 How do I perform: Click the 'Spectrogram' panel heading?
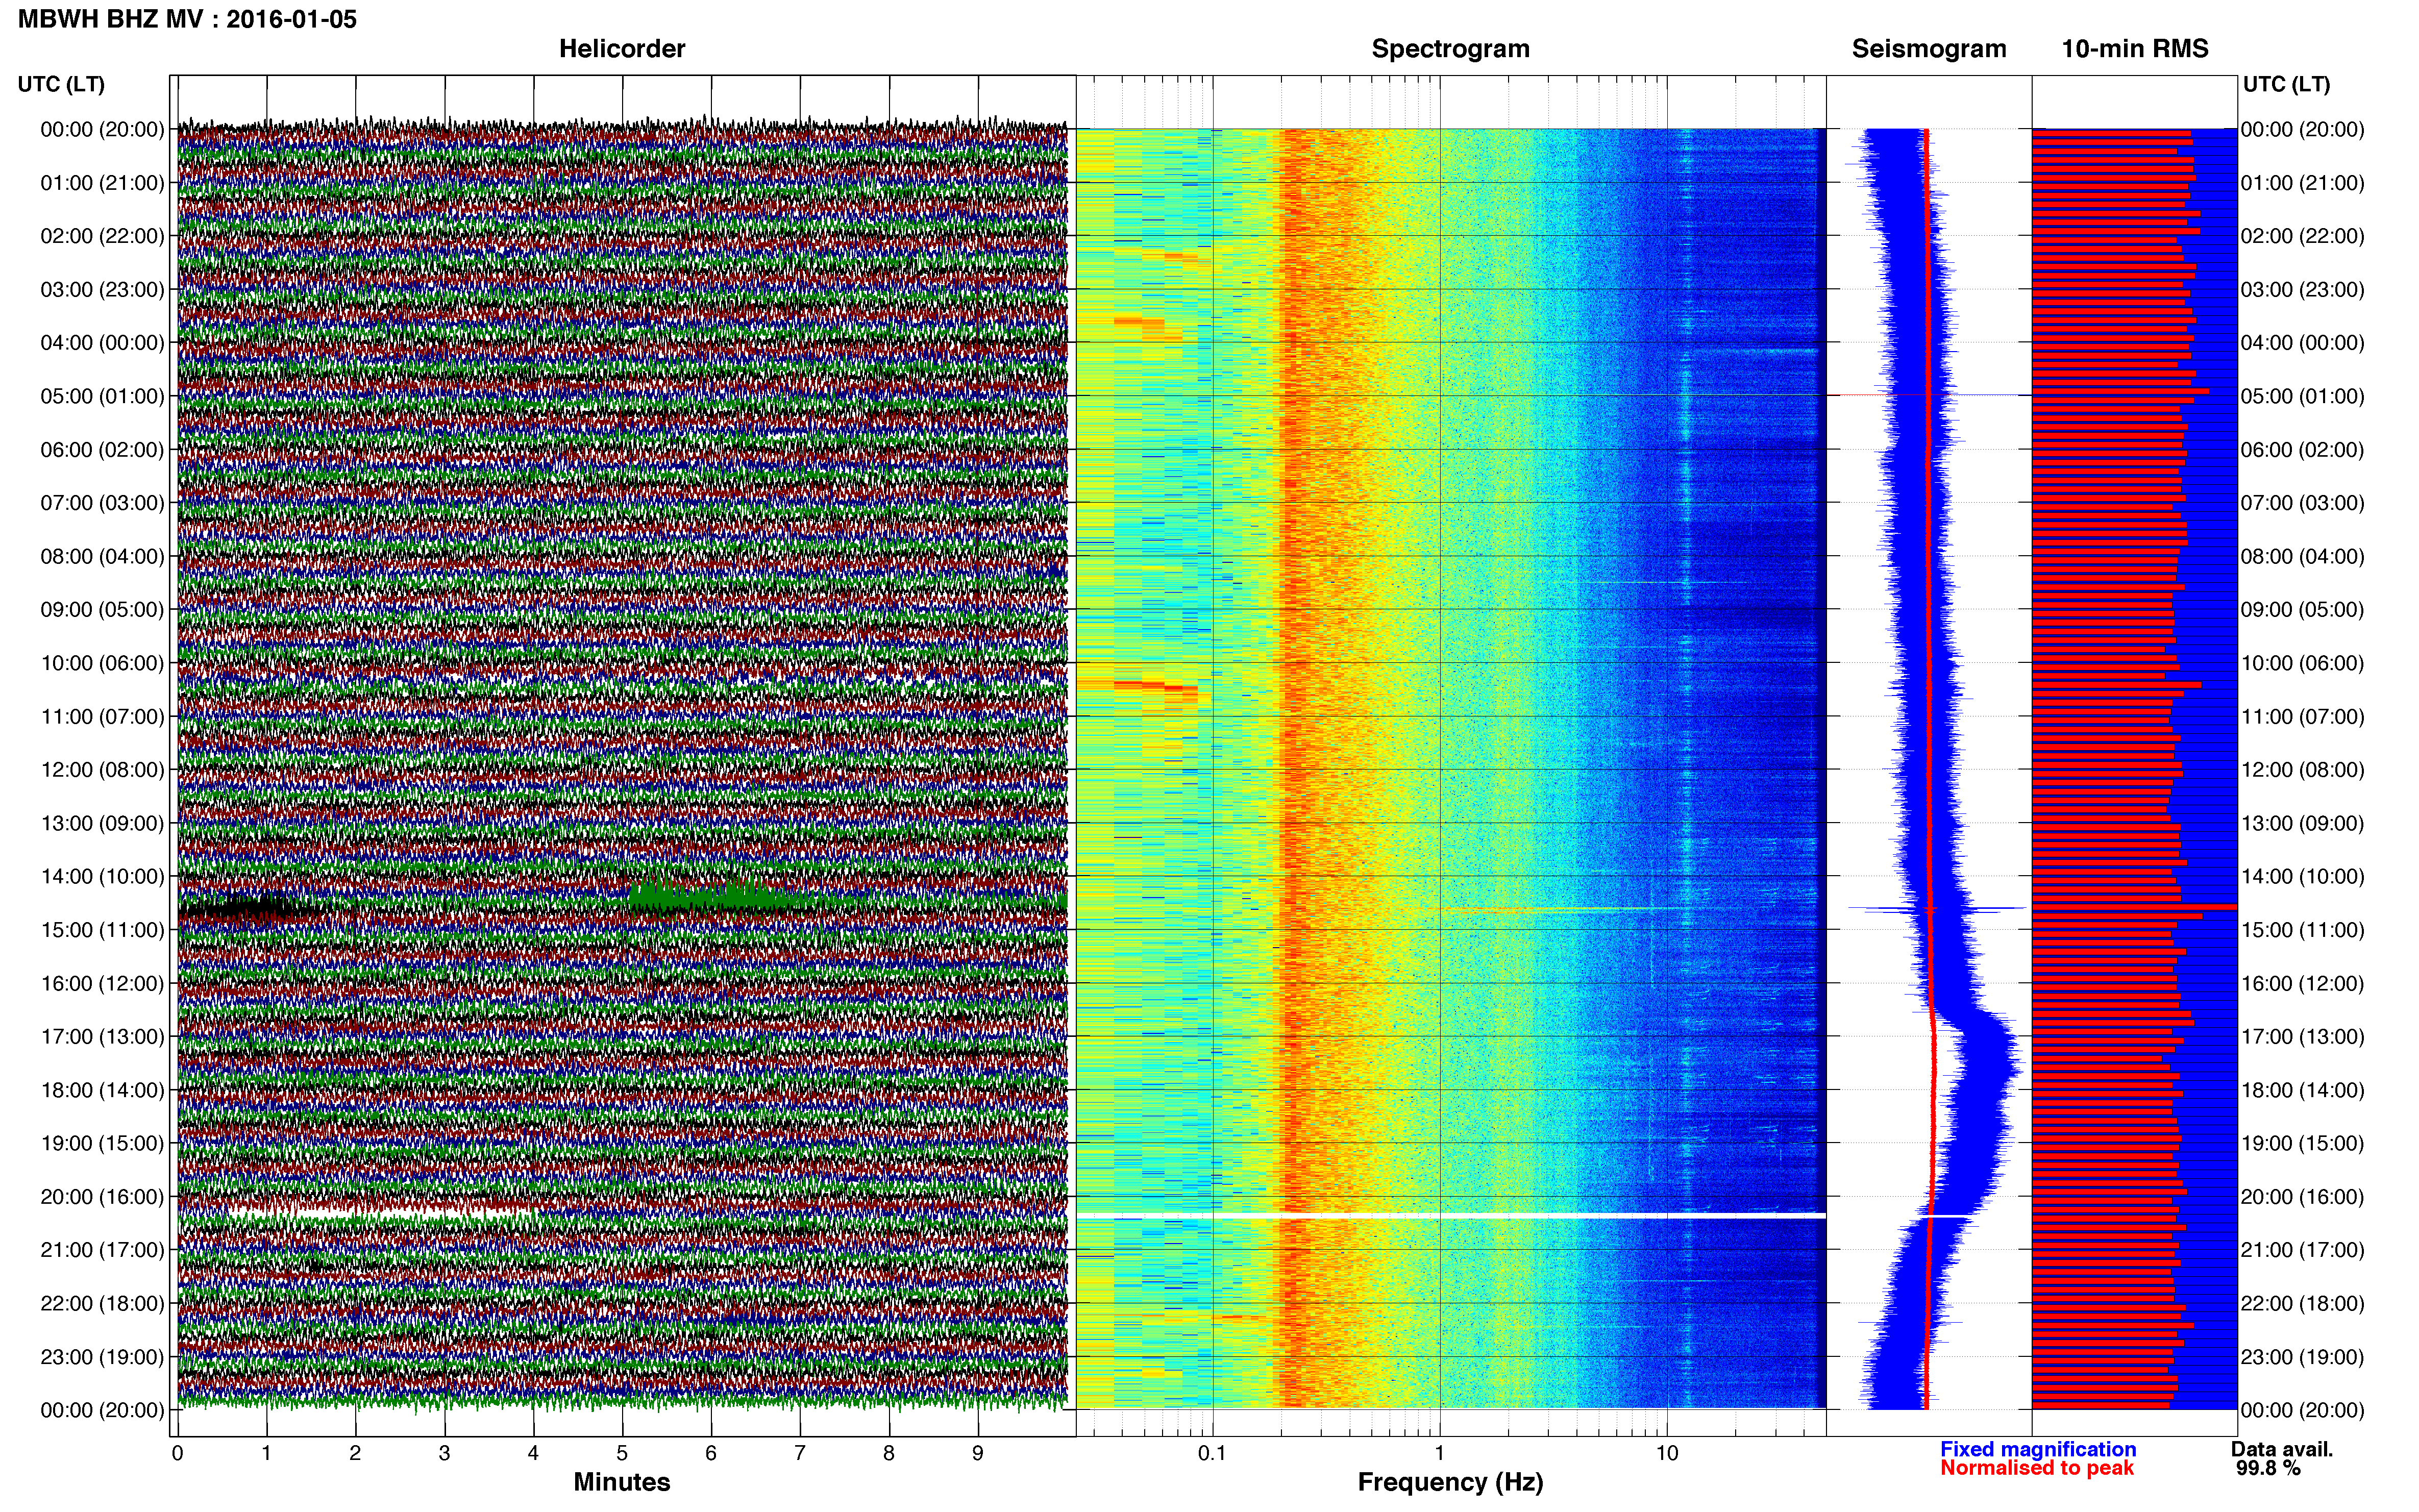[x=1450, y=49]
